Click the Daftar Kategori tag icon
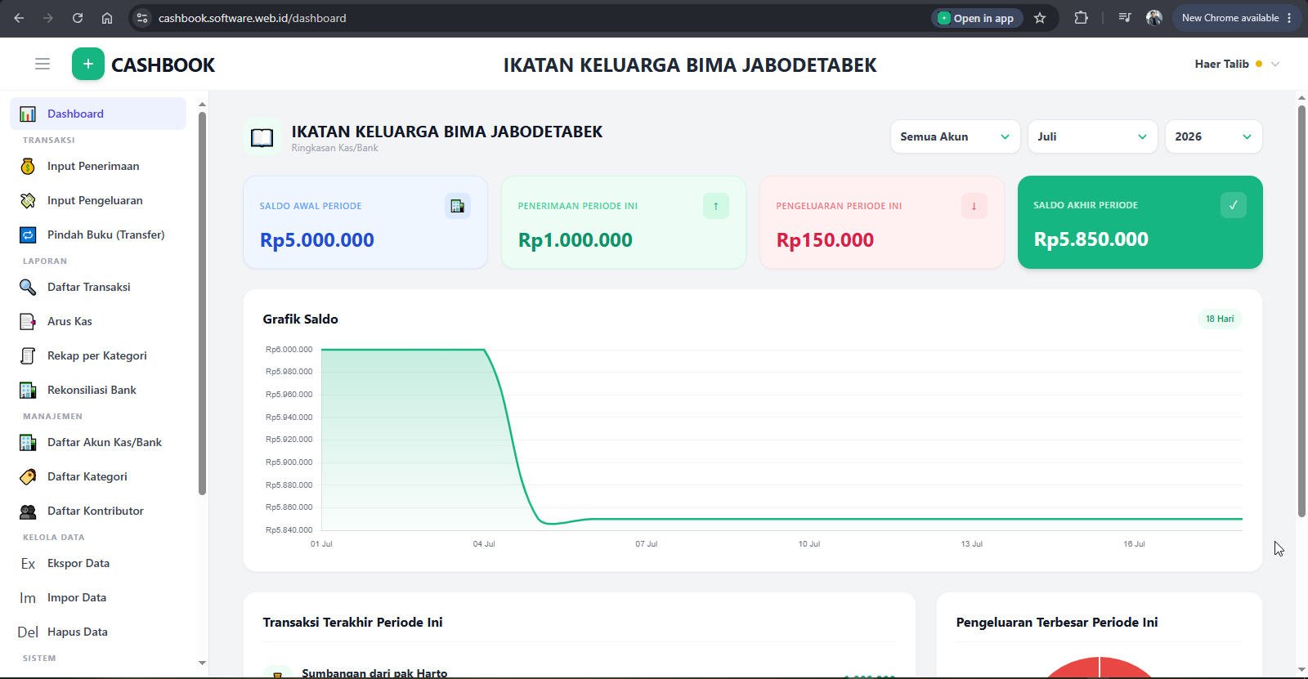The height and width of the screenshot is (679, 1308). [x=28, y=476]
